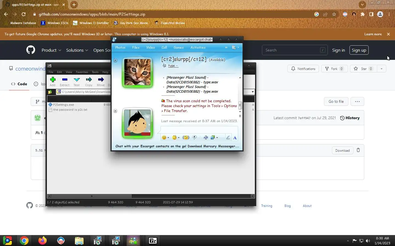This screenshot has width=395, height=246.
Task: Click the Messenger message input box
Action: click(199, 130)
